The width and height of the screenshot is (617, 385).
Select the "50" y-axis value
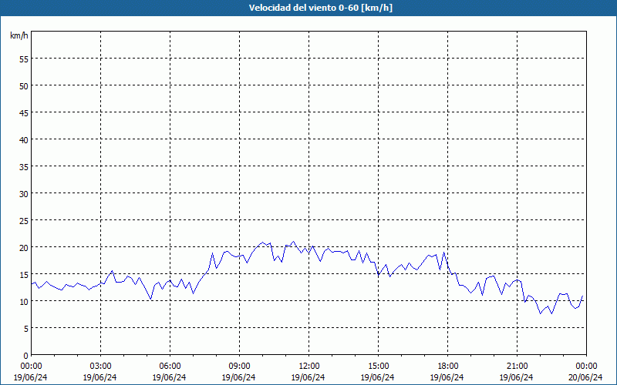tap(24, 86)
